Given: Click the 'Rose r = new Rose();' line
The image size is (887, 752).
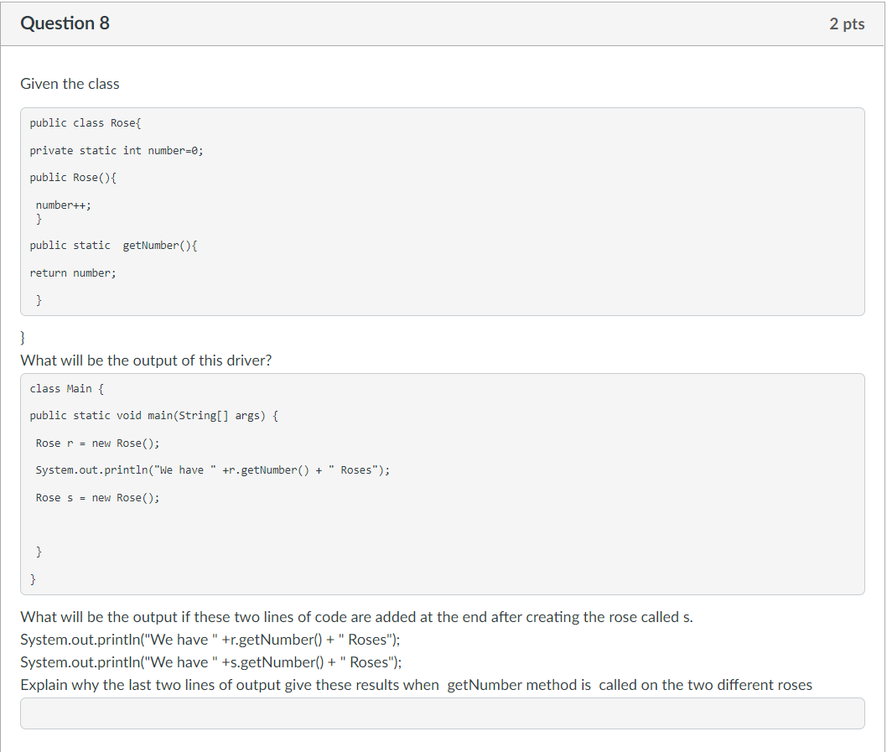Looking at the screenshot, I should click(98, 443).
